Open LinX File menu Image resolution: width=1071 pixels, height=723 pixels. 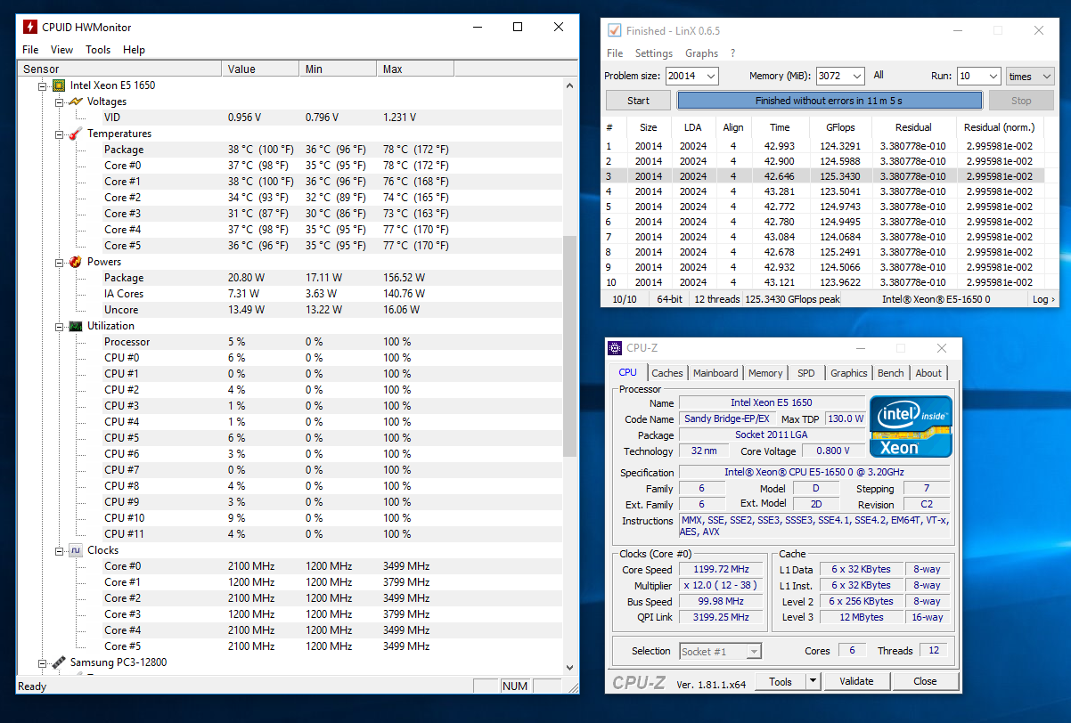pos(615,53)
